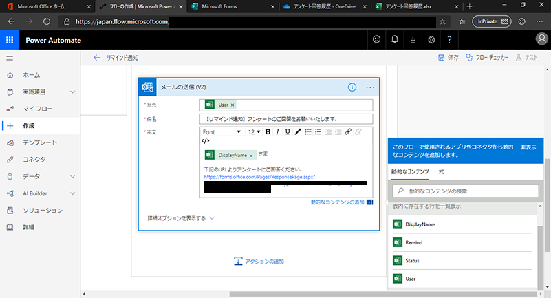The width and height of the screenshot is (551, 298).
Task: Open the settings gear icon
Action: [x=431, y=40]
